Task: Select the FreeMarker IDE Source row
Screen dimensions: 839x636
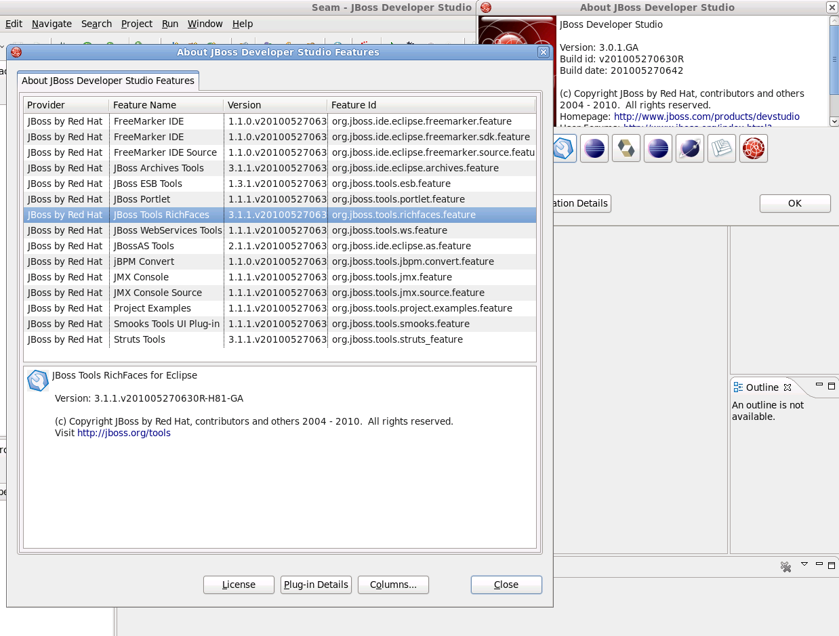Action: tap(280, 152)
